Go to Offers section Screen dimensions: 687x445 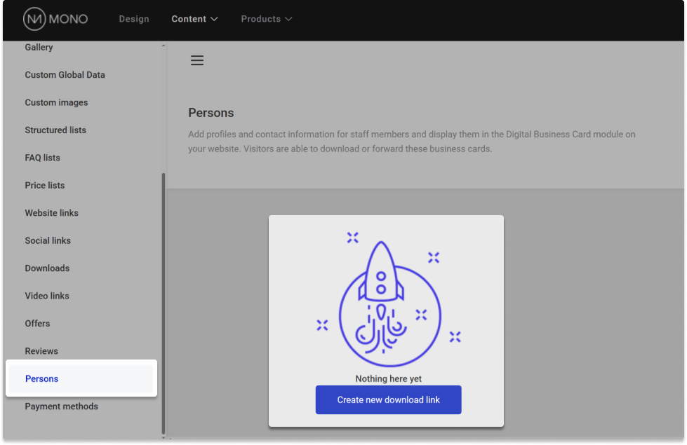[x=38, y=324]
